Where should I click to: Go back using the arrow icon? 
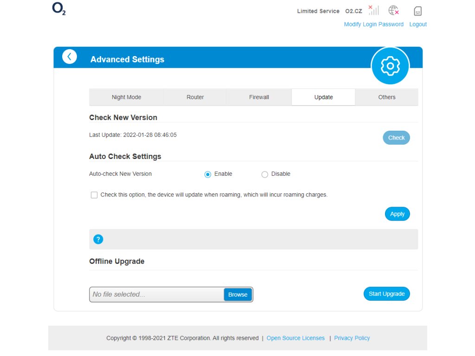[70, 57]
